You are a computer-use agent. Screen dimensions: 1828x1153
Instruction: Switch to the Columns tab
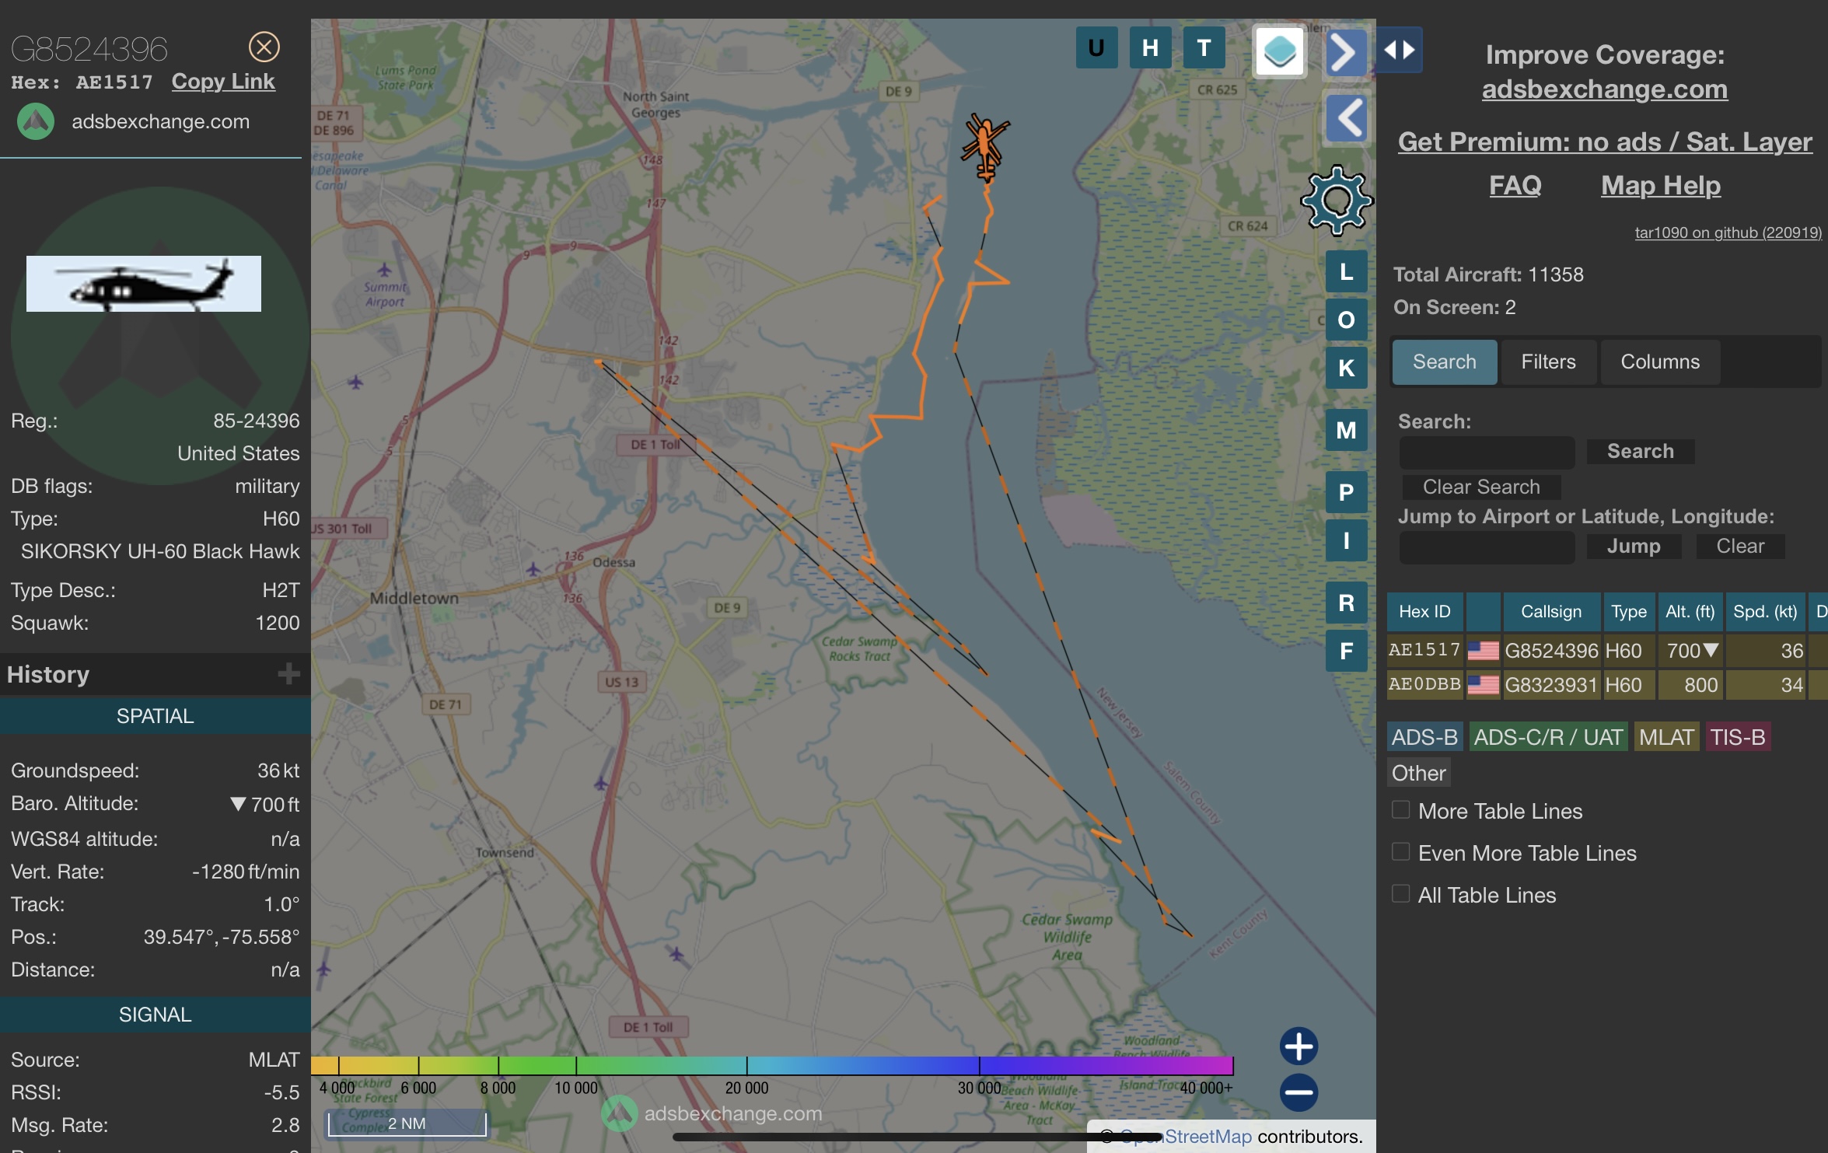point(1660,362)
